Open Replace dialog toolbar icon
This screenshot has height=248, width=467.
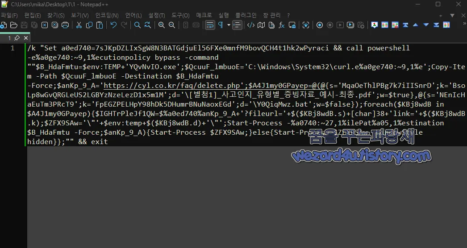[147, 25]
